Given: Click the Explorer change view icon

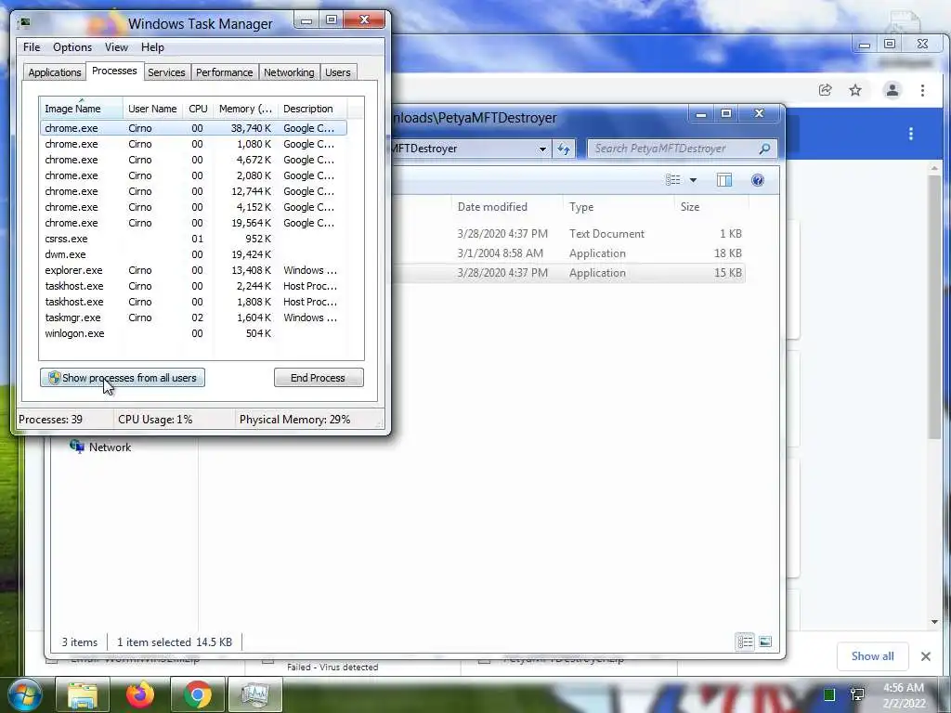Looking at the screenshot, I should pos(672,180).
